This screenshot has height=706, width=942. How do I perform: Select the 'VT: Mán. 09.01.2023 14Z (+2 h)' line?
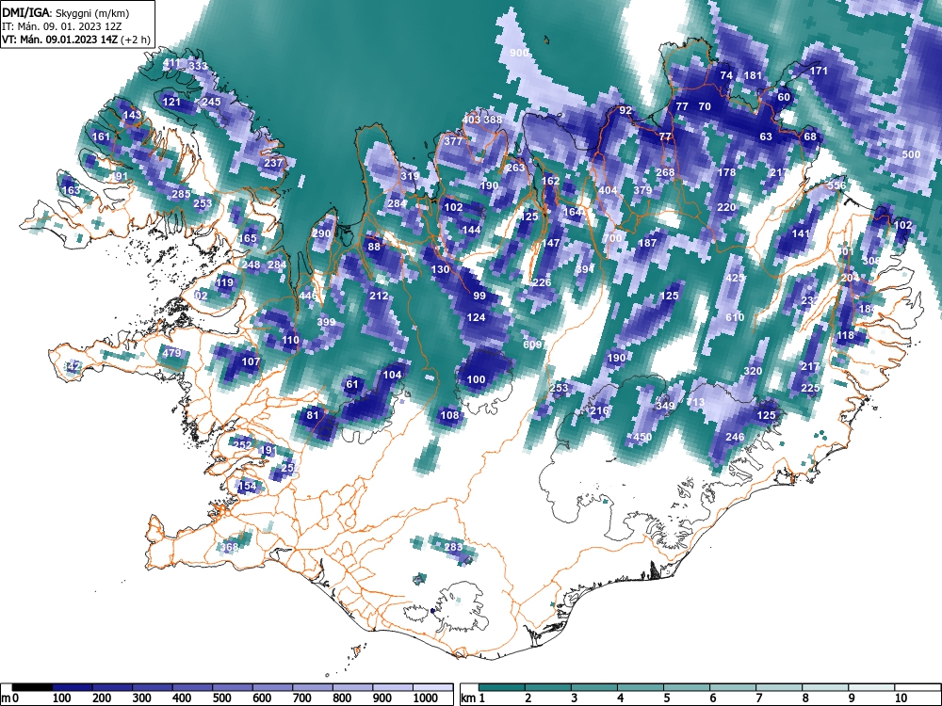[x=75, y=40]
